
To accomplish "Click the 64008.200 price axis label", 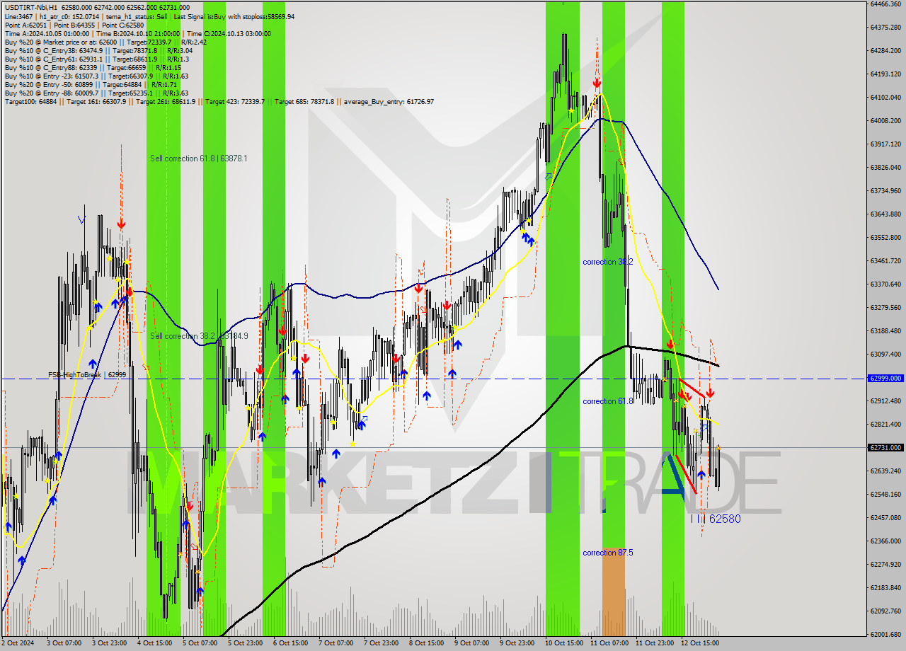I will tap(885, 120).
